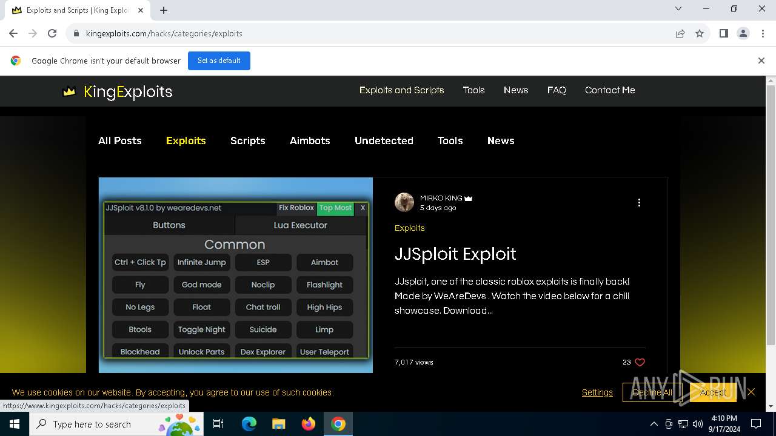Viewport: 776px width, 436px height.
Task: Open a new browser tab with plus icon
Action: (164, 10)
